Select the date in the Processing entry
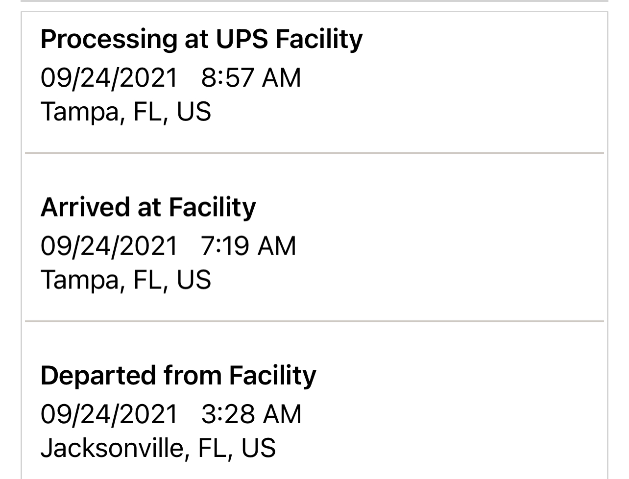The image size is (629, 479). pyautogui.click(x=109, y=78)
